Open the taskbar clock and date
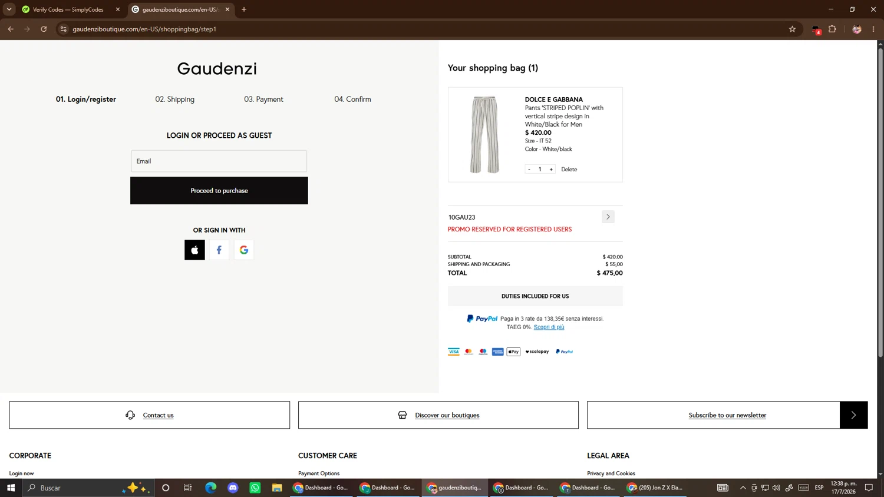This screenshot has width=884, height=497. (843, 488)
